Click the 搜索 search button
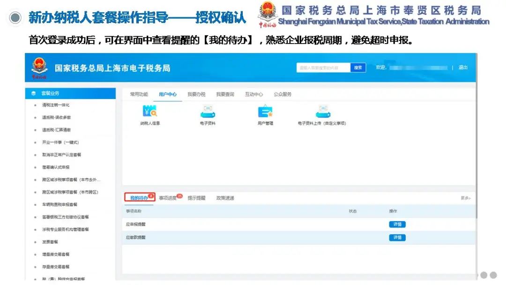The width and height of the screenshot is (506, 285). tap(358, 67)
